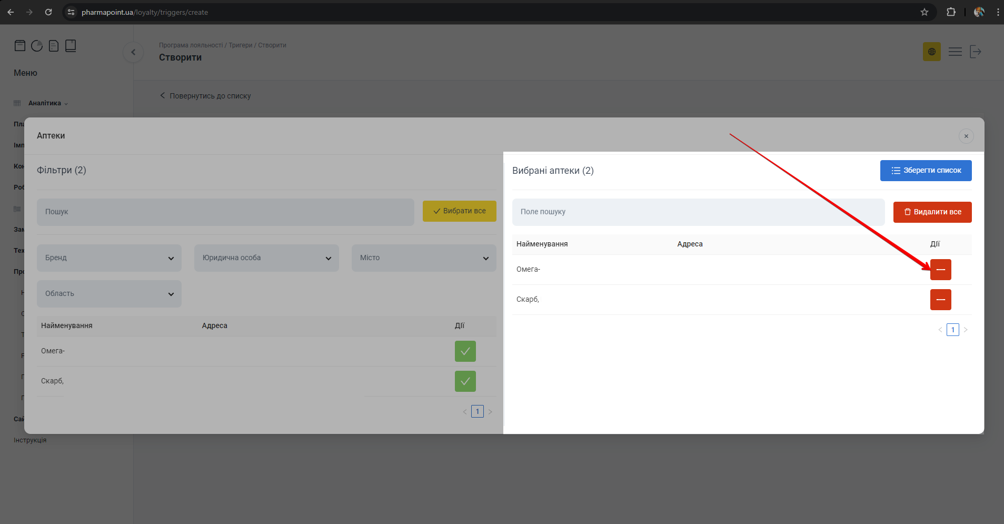1004x524 pixels.
Task: Open the Бренд dropdown filter
Action: pos(109,258)
